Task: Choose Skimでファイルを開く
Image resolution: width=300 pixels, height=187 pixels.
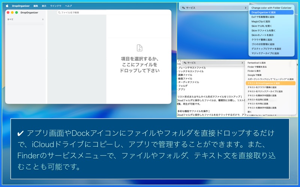Action: click(x=271, y=31)
